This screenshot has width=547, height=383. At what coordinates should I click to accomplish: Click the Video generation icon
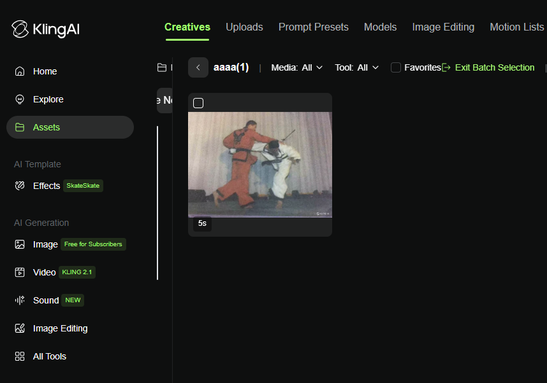click(x=20, y=272)
